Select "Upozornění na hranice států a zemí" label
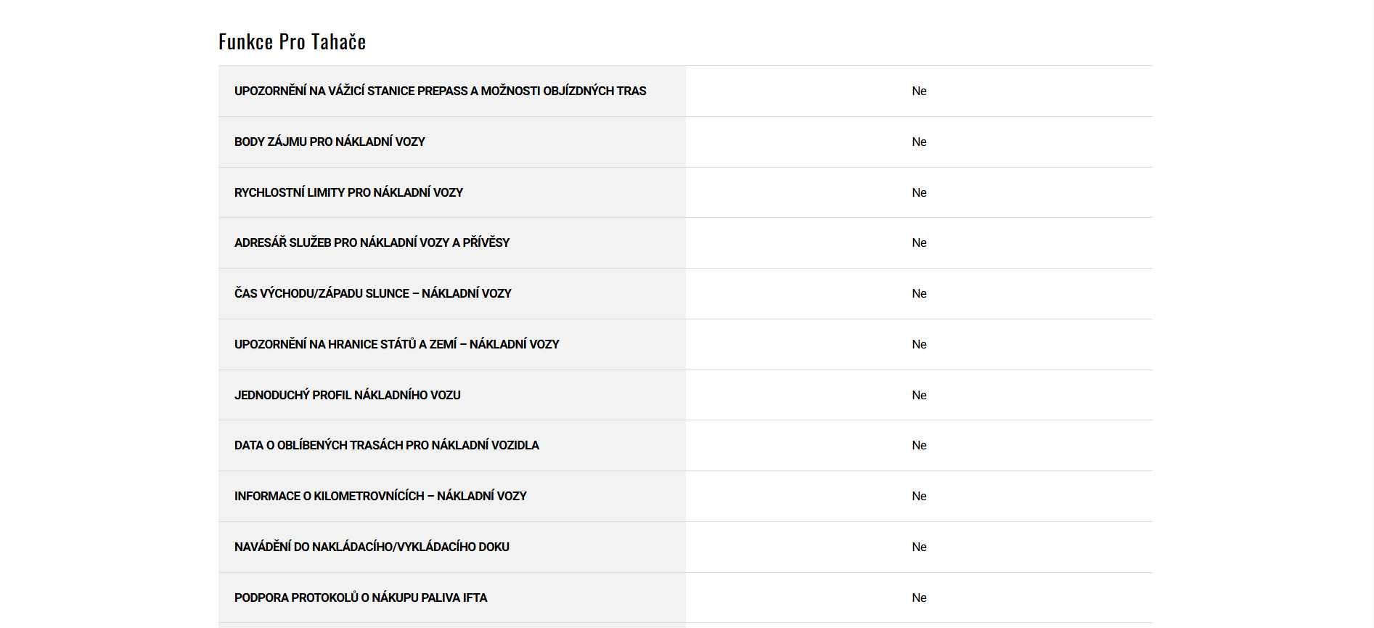Image resolution: width=1374 pixels, height=628 pixels. pos(396,344)
